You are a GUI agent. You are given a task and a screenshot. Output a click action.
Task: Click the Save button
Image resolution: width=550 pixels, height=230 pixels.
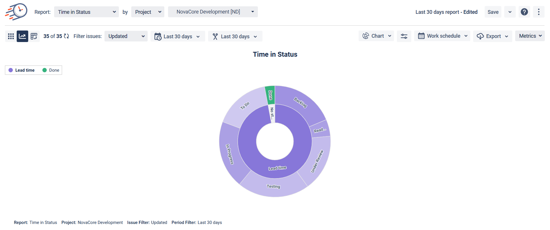pyautogui.click(x=493, y=12)
